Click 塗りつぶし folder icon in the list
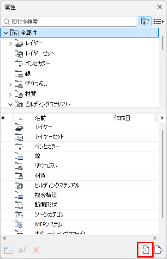Image resolution: width=167 pixels, height=259 pixels. (19, 166)
